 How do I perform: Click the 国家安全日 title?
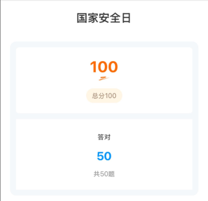pos(104,18)
